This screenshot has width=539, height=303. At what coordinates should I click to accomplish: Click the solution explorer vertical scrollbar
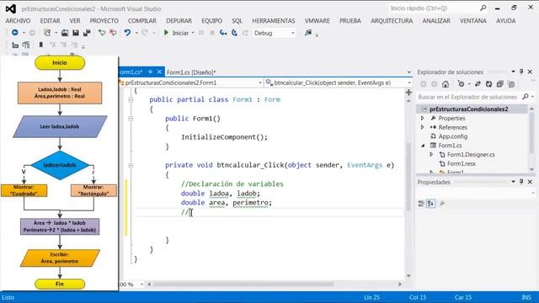coord(531,139)
